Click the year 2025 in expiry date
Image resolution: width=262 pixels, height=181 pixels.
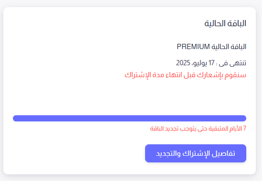(x=183, y=63)
